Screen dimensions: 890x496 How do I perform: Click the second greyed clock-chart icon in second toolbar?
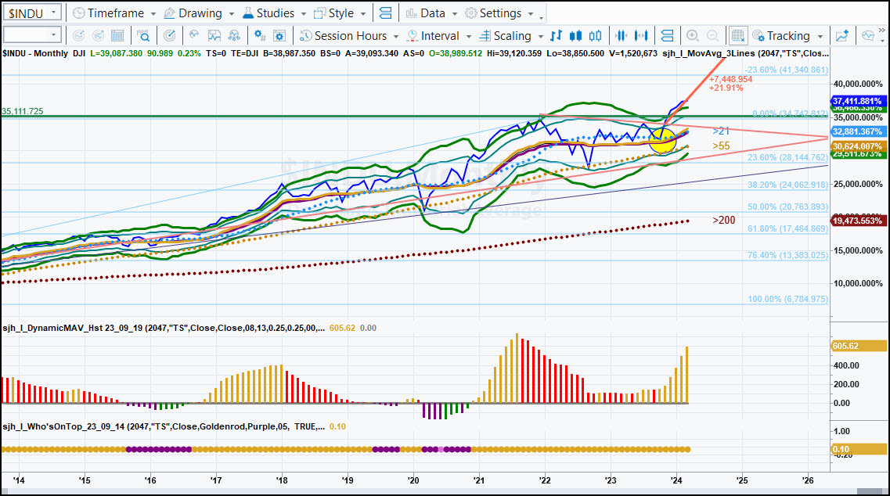coord(98,36)
